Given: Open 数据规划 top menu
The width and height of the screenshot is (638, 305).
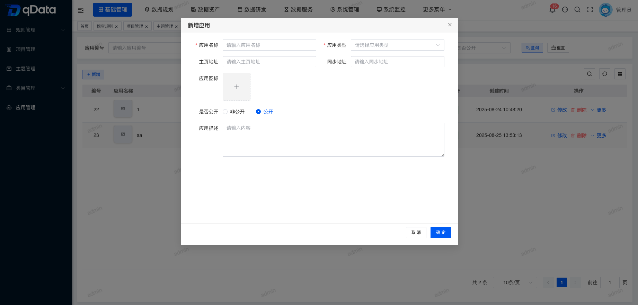Looking at the screenshot, I should (159, 10).
